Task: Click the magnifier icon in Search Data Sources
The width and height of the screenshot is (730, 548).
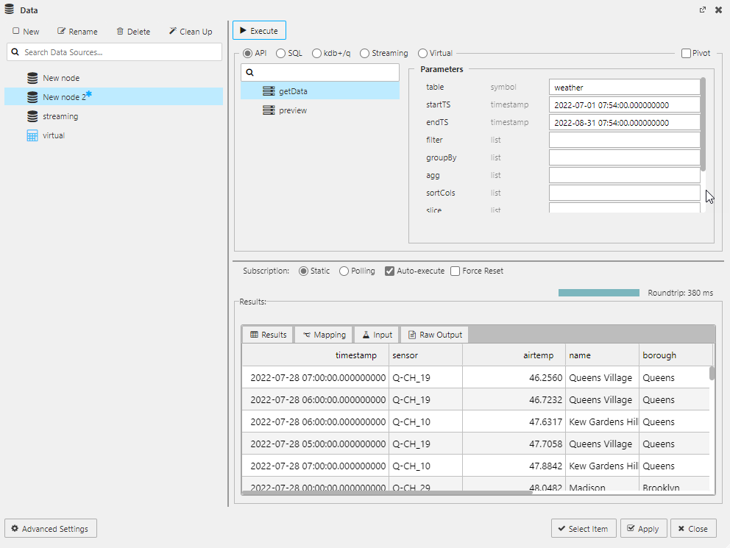Action: click(x=15, y=51)
